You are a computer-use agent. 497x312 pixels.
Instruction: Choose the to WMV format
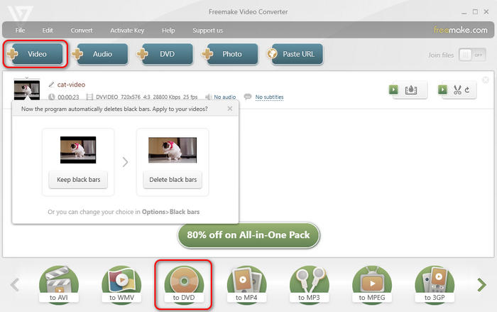click(121, 285)
